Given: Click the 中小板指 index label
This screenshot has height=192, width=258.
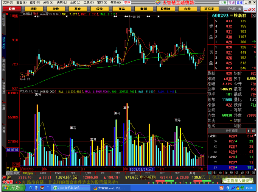Looking at the screenshot, I should [x=148, y=178].
